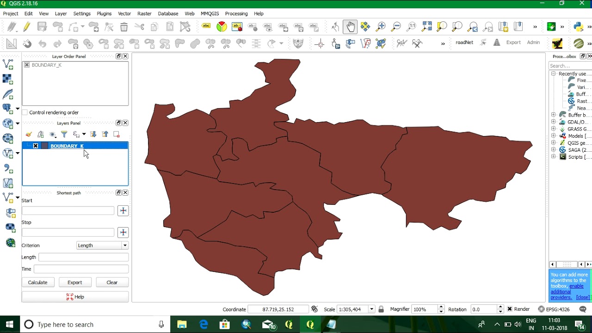Pick Start point with crosshair button
The image size is (592, 333).
[x=123, y=211]
